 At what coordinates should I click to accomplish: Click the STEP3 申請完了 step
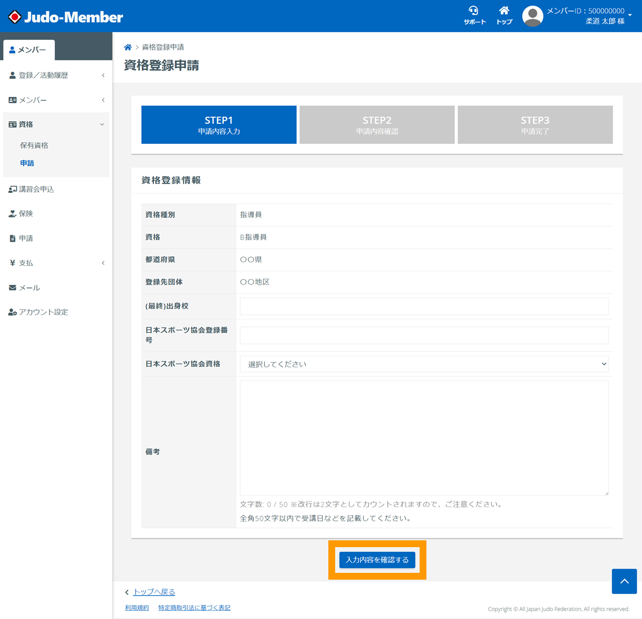click(535, 125)
